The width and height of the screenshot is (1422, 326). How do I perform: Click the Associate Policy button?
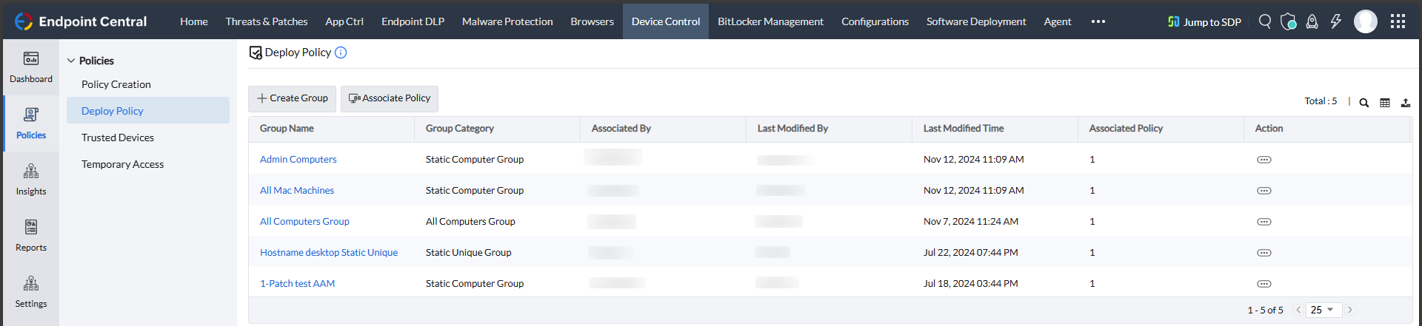390,98
